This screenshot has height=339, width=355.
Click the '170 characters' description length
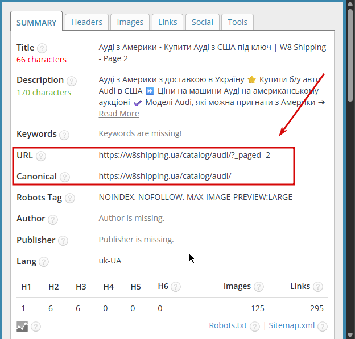point(44,93)
